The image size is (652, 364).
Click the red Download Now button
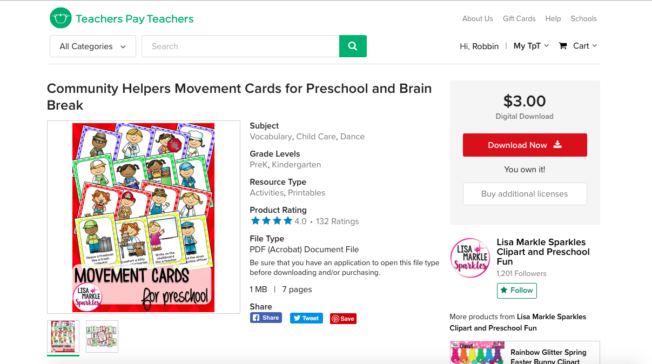coord(525,145)
